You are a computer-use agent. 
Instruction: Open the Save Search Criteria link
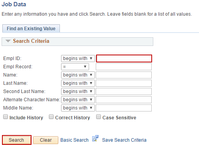pos(124,140)
